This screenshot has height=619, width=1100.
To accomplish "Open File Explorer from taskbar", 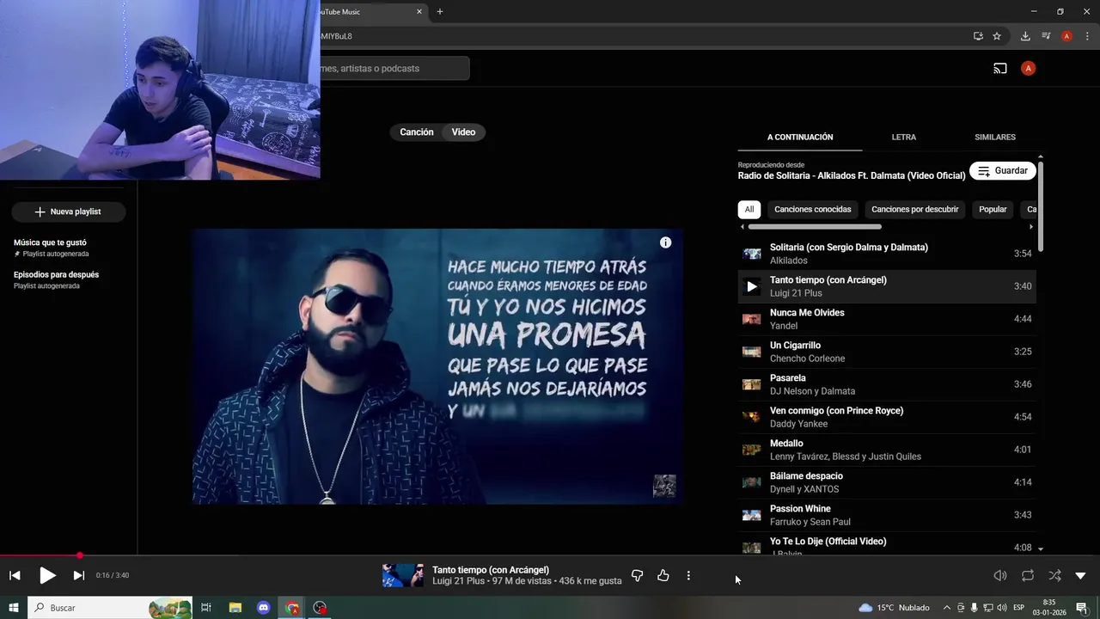I will (235, 608).
